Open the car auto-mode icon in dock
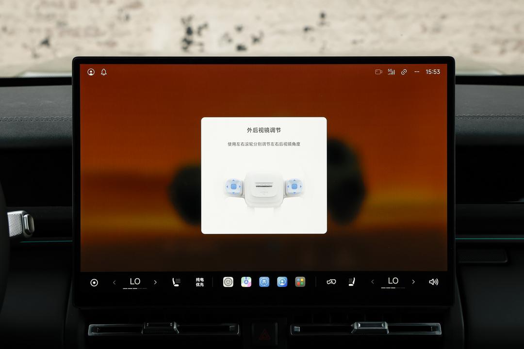Screen dimensions: 524x349 click(x=331, y=282)
